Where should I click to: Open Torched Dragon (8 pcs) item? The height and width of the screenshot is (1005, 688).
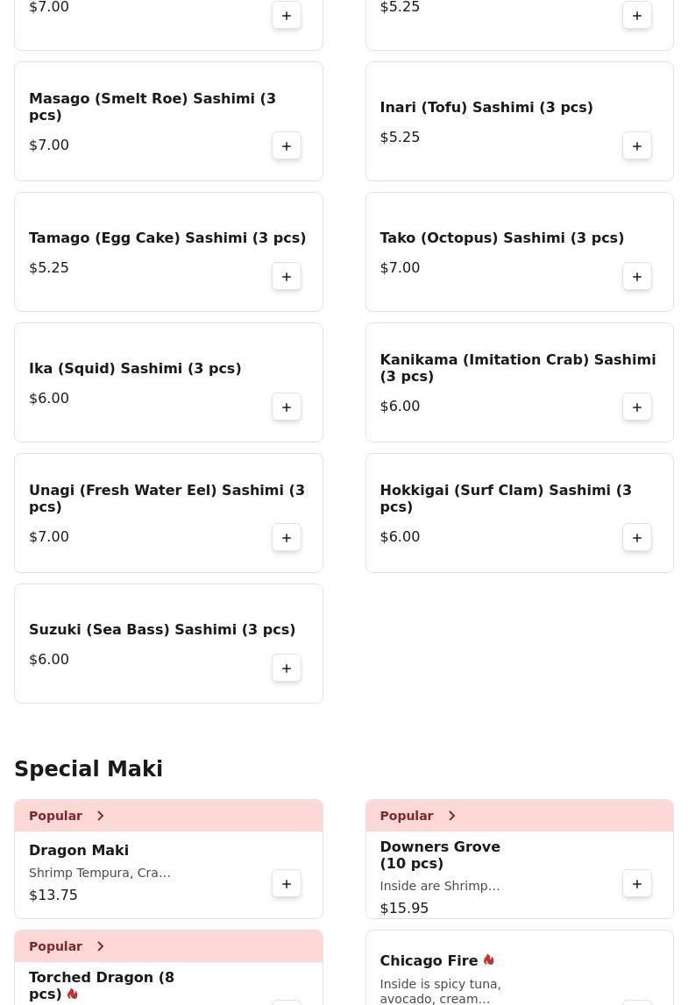click(x=101, y=985)
